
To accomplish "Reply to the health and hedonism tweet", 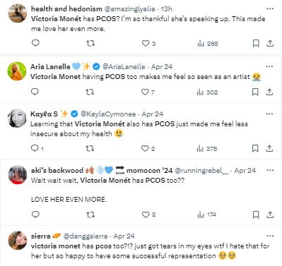I will (35, 43).
